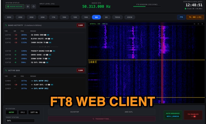Select the 'G0VRX EA5QS -15' message
206x124 pixels.
point(38,55)
